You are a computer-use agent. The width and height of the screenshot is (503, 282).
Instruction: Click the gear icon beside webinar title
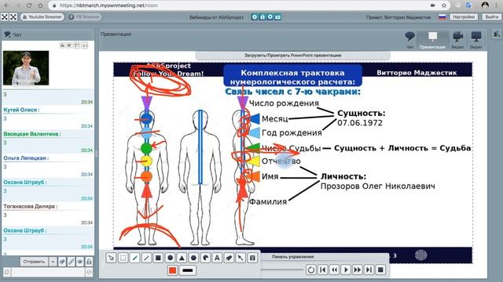(x=255, y=17)
